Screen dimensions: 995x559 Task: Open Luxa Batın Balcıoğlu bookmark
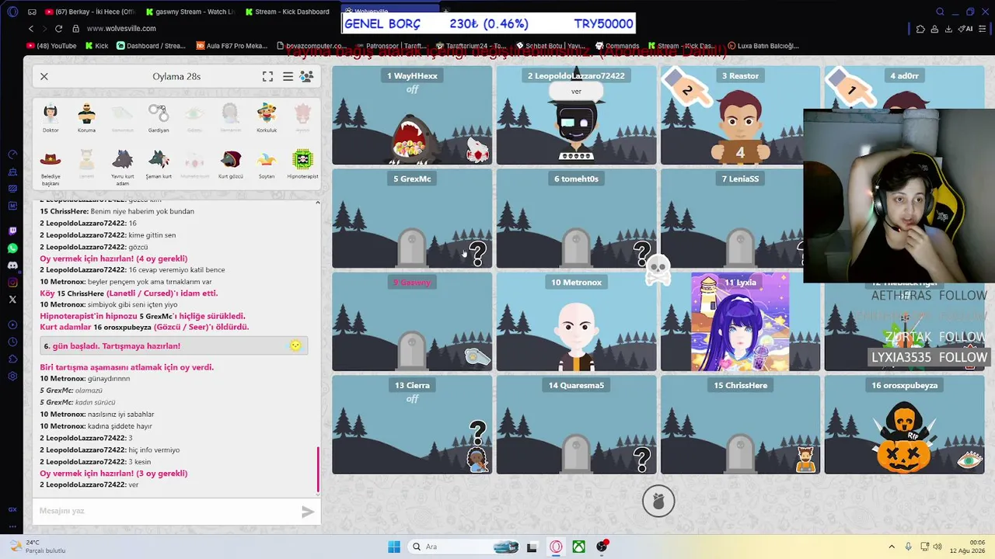[762, 46]
